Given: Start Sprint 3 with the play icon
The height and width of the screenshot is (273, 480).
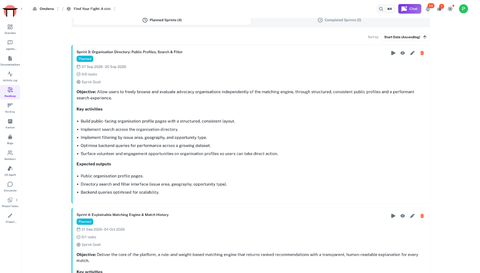Looking at the screenshot, I should point(393,53).
